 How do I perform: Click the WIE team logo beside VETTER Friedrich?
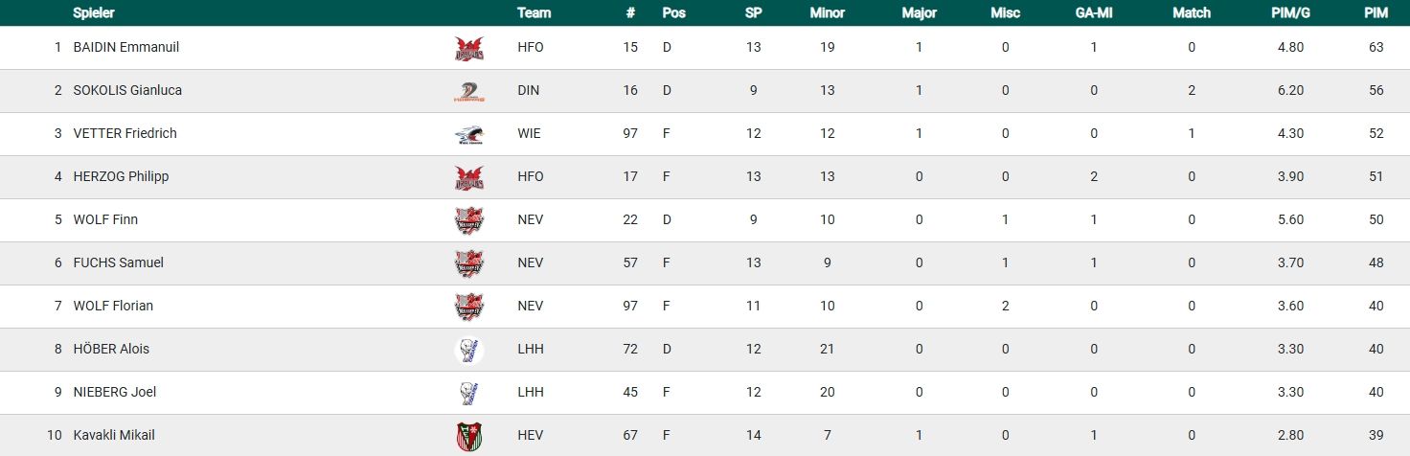pyautogui.click(x=469, y=134)
